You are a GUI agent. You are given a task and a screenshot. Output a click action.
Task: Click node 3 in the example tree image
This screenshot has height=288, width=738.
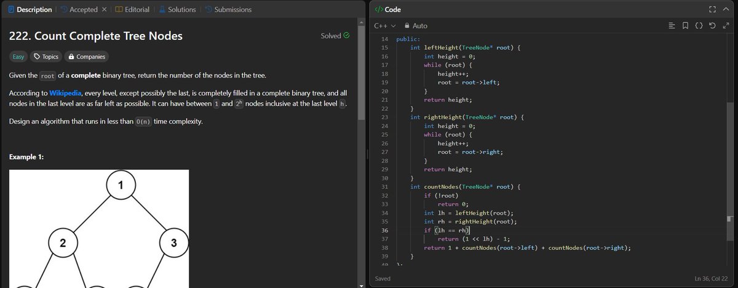pos(174,243)
